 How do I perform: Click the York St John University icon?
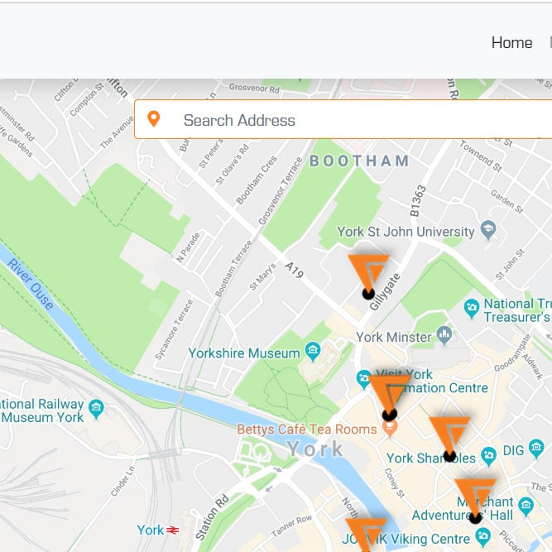click(x=488, y=230)
